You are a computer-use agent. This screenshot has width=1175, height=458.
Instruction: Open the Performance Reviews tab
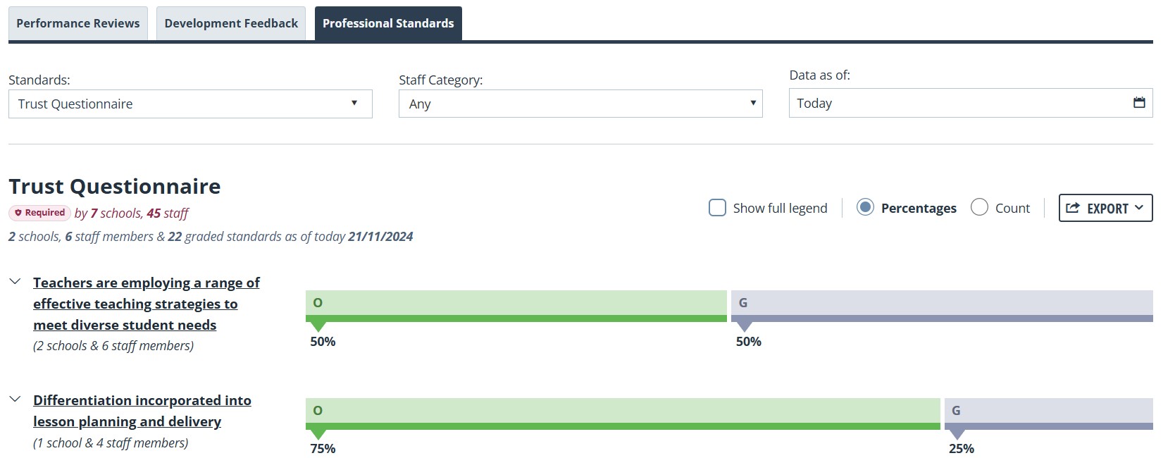tap(78, 23)
